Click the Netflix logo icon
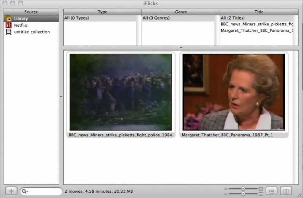The image size is (303, 198). 9,25
